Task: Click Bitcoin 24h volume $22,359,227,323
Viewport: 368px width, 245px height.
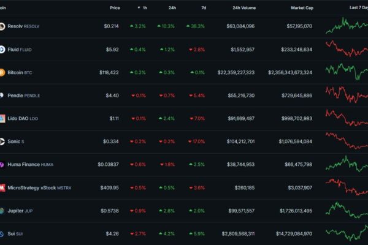Action: 236,72
